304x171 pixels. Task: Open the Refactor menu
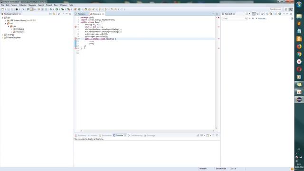coord(23,5)
